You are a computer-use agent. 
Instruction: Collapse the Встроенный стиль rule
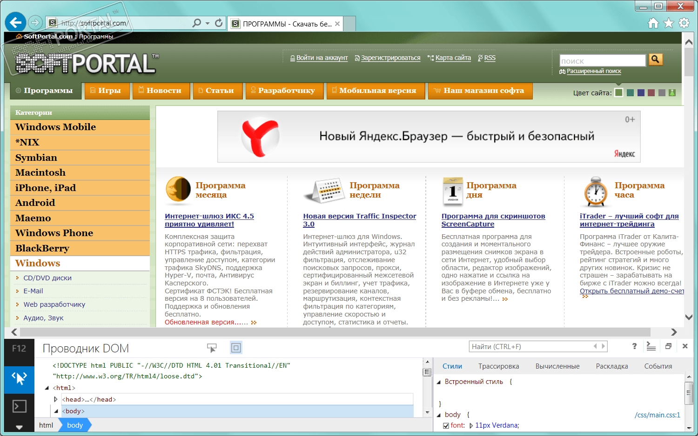[x=438, y=382]
